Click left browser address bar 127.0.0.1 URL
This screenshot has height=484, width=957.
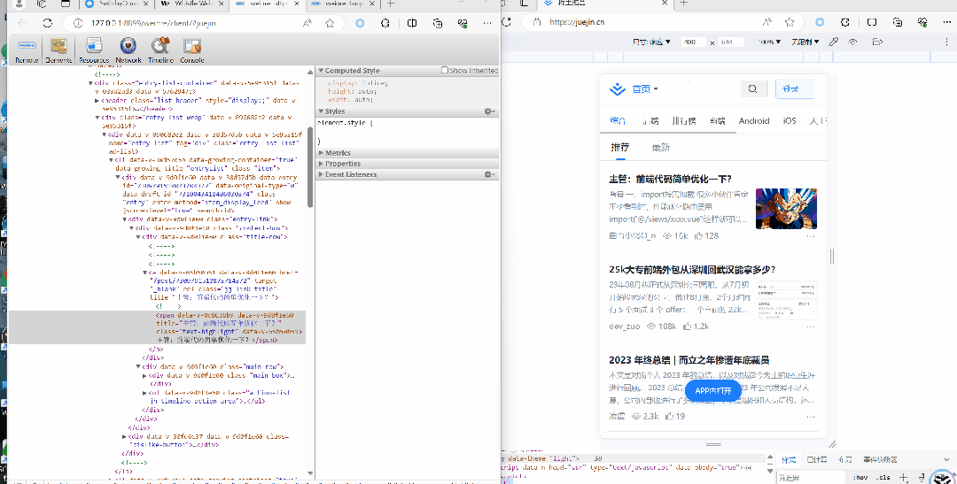[x=153, y=23]
